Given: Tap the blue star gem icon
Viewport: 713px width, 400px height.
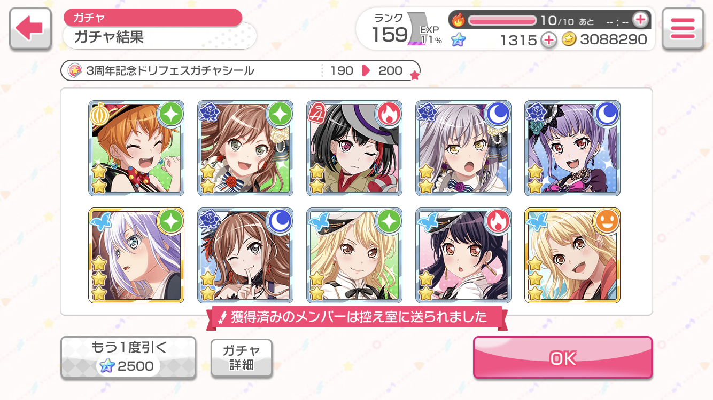Looking at the screenshot, I should (x=458, y=39).
